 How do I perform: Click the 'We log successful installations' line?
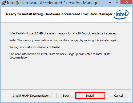point(35,47)
